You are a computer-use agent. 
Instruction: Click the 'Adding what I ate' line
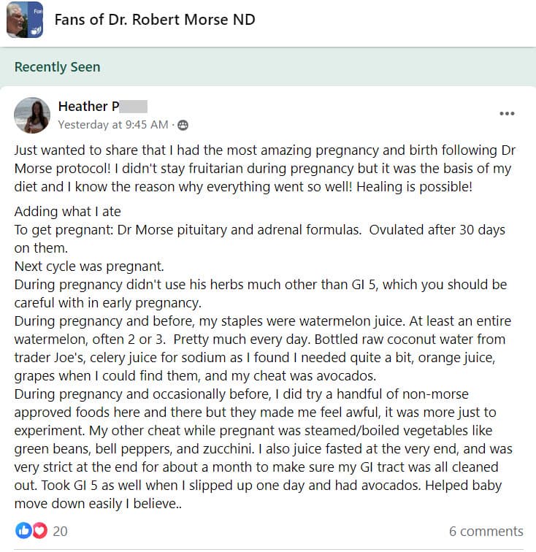[67, 212]
